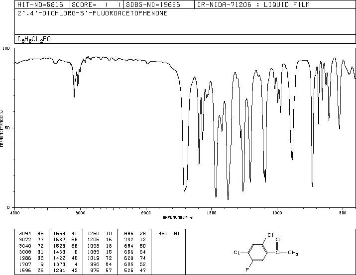The height and width of the screenshot is (275, 356).
Task: Click the 100 tick label on y-axis
Action: point(6,48)
